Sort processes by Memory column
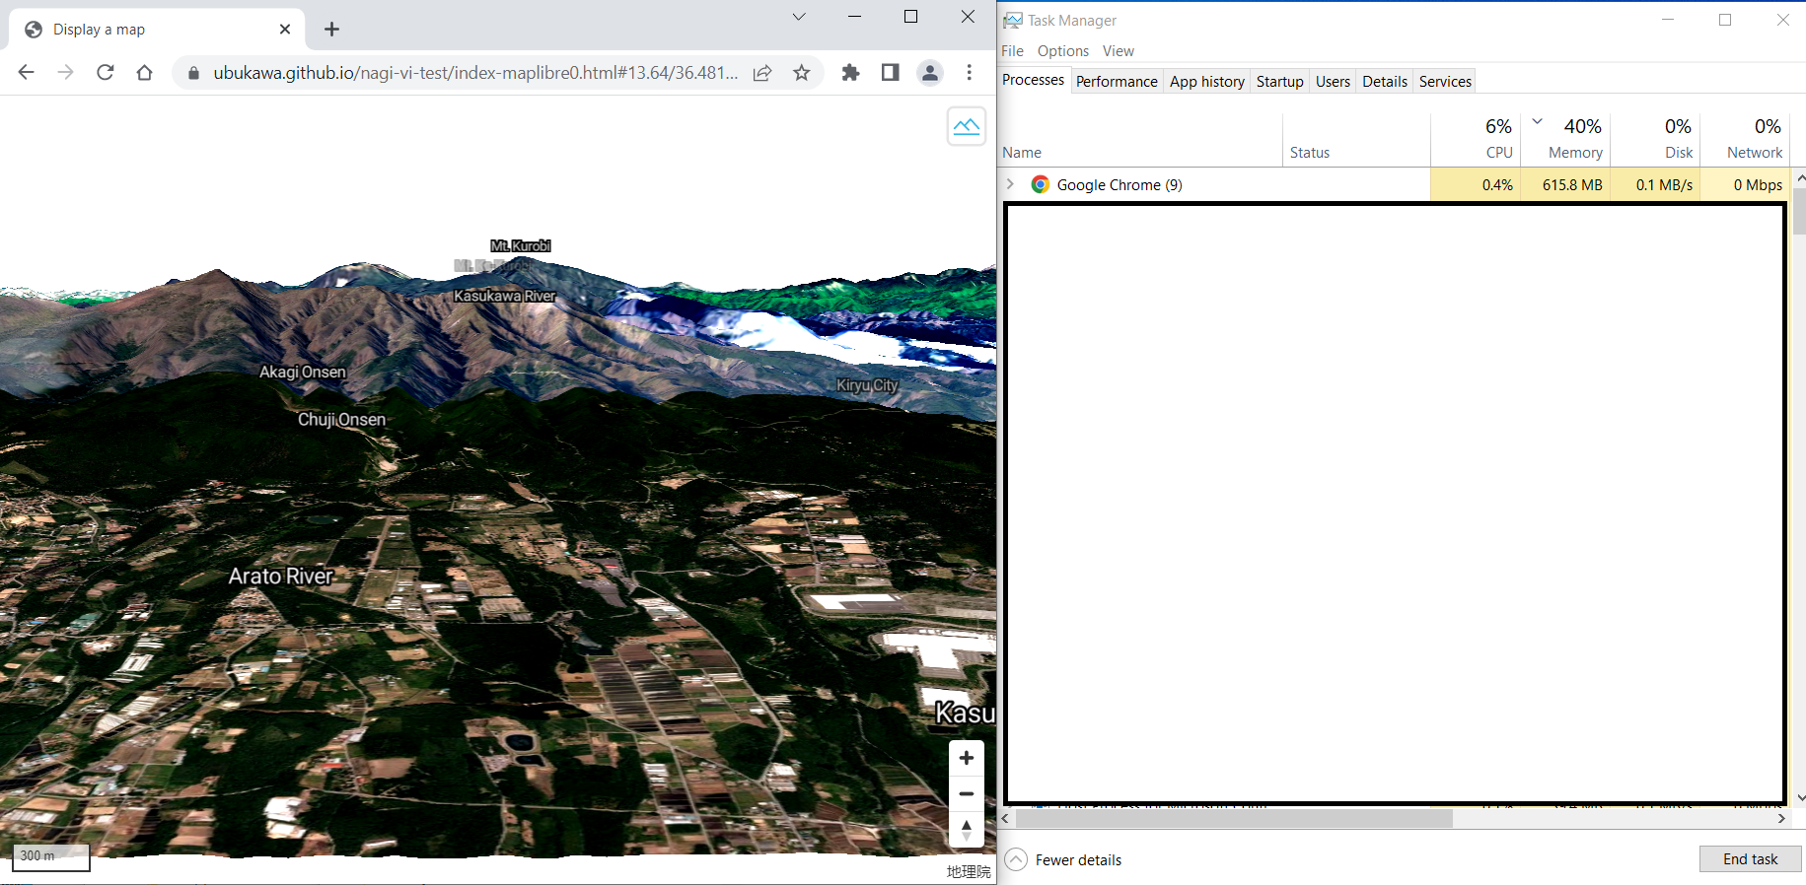The height and width of the screenshot is (885, 1806). (1565, 139)
